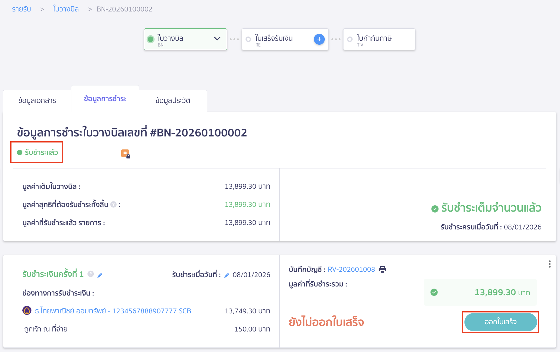Viewport: 560px width, 352px height.
Task: Click the question-mark icon after รับชำระเงินครั้งที่ 1
Action: pos(90,274)
